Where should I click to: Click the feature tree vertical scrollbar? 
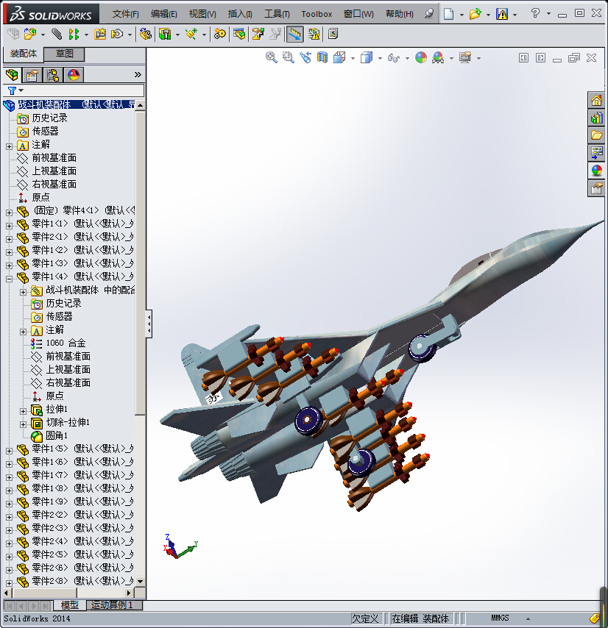140,263
